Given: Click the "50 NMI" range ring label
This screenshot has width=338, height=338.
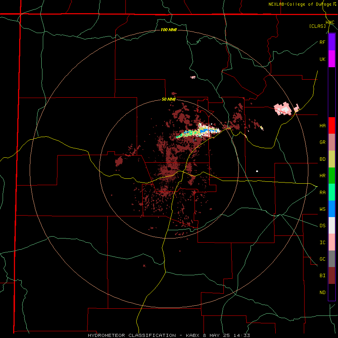Looking at the screenshot, I should pyautogui.click(x=169, y=100).
